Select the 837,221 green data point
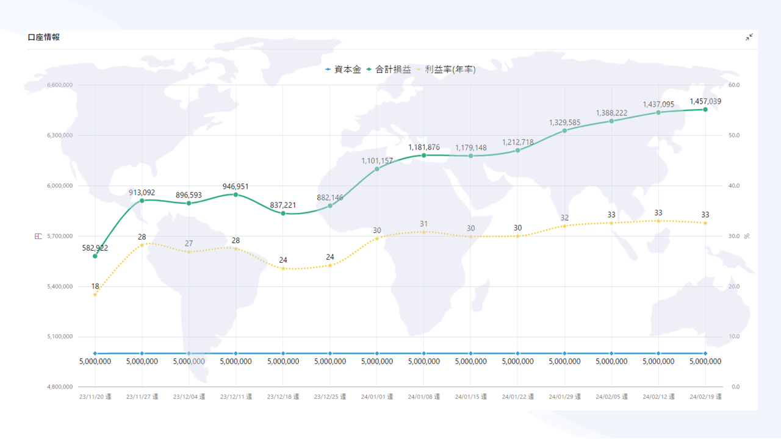Viewport: 781px width, 439px height. [x=283, y=213]
